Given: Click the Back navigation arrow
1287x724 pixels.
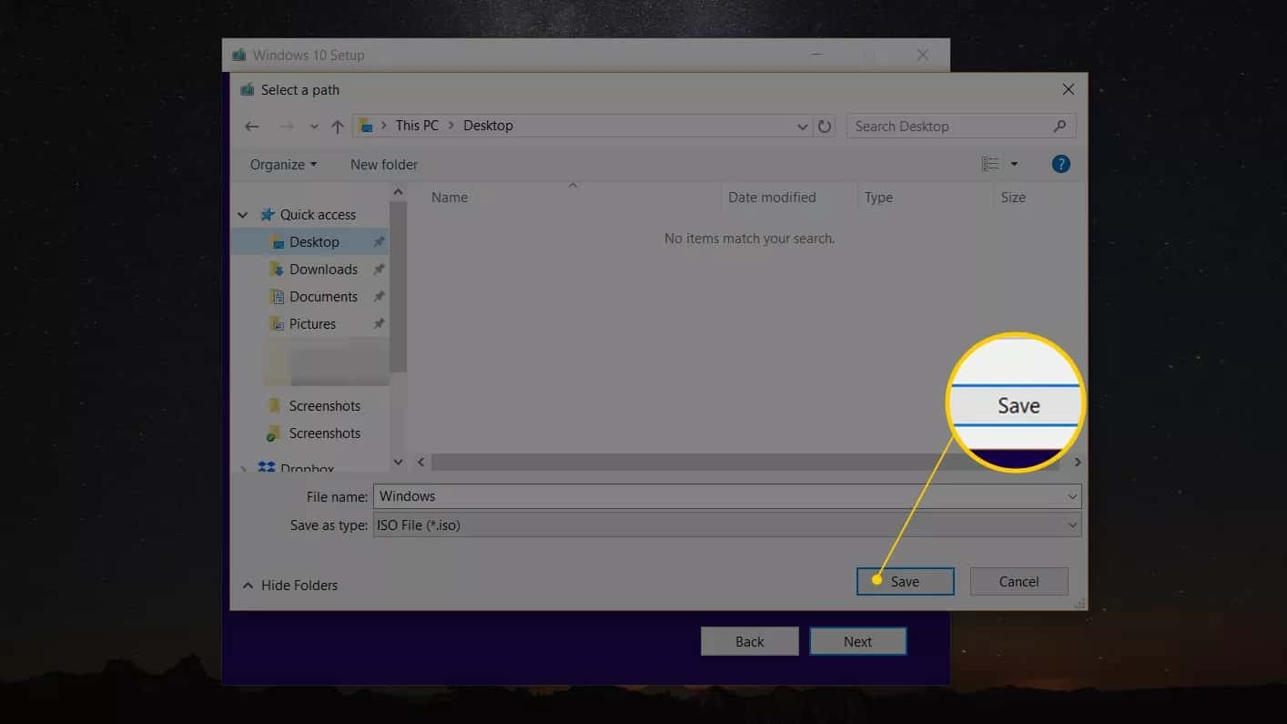Looking at the screenshot, I should click(x=252, y=126).
